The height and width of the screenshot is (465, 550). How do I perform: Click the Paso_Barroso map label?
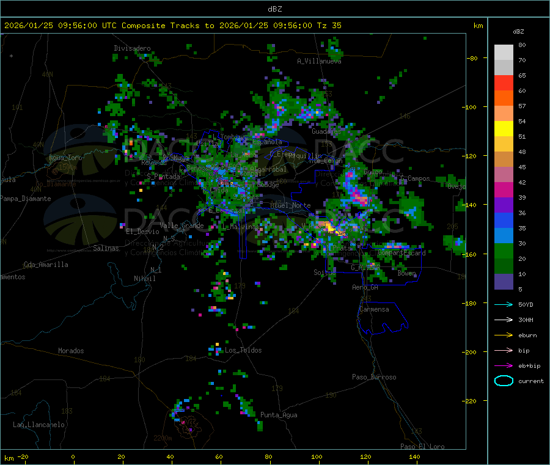coord(374,377)
